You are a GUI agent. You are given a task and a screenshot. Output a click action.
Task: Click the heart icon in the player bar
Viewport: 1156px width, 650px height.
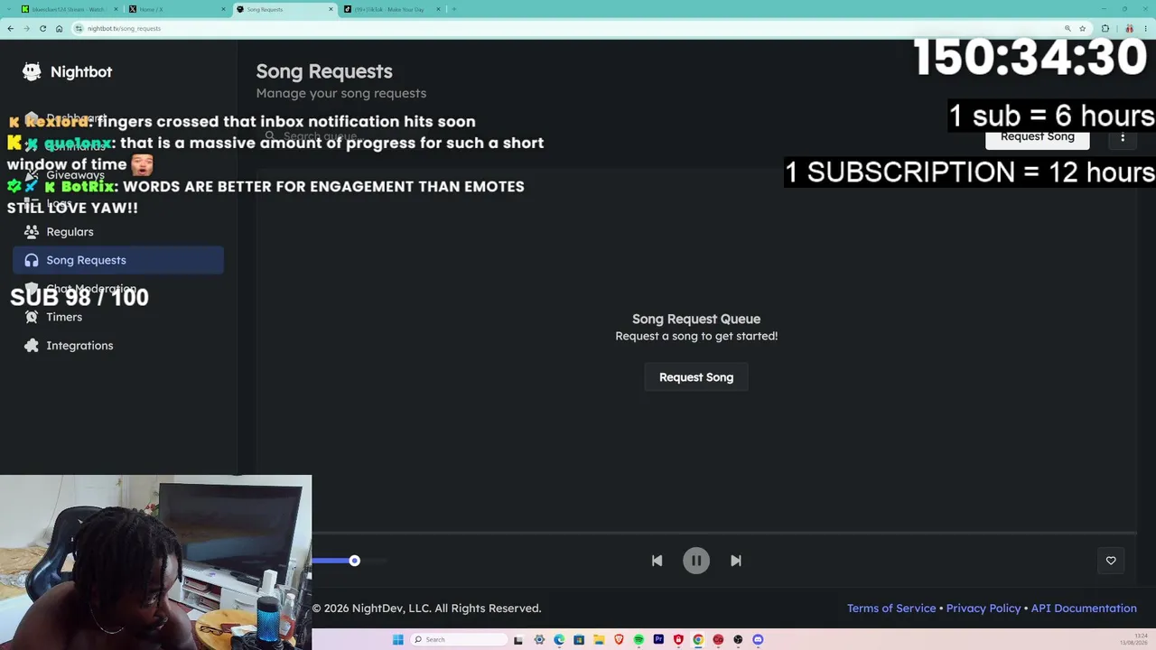(x=1111, y=561)
